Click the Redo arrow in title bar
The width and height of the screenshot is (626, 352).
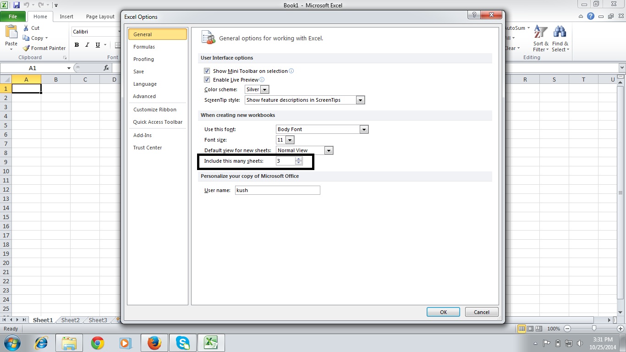coord(40,5)
